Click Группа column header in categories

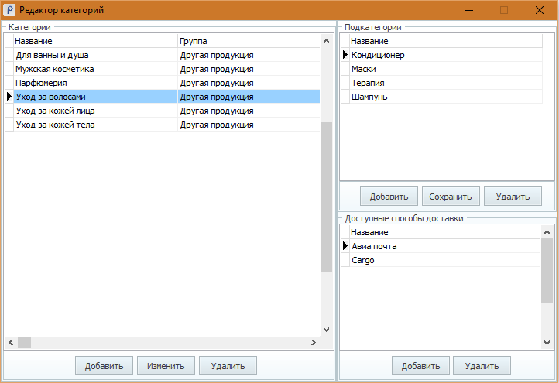248,41
